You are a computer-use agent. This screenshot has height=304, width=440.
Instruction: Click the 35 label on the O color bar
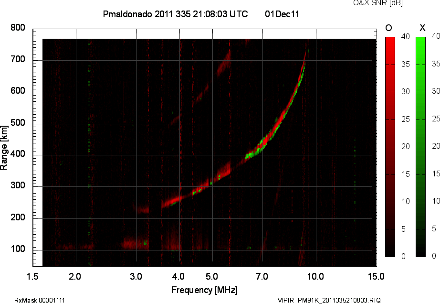406,65
